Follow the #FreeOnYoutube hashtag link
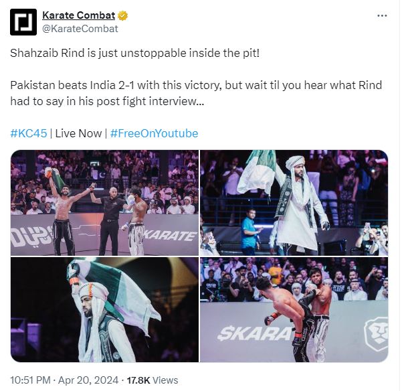 tap(154, 133)
